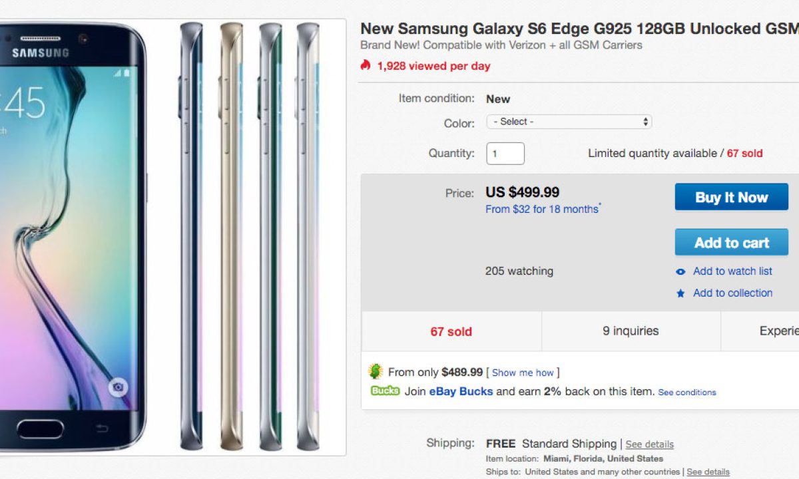Click the eBay Bucks text link
Screen dimensions: 799x479
[461, 391]
